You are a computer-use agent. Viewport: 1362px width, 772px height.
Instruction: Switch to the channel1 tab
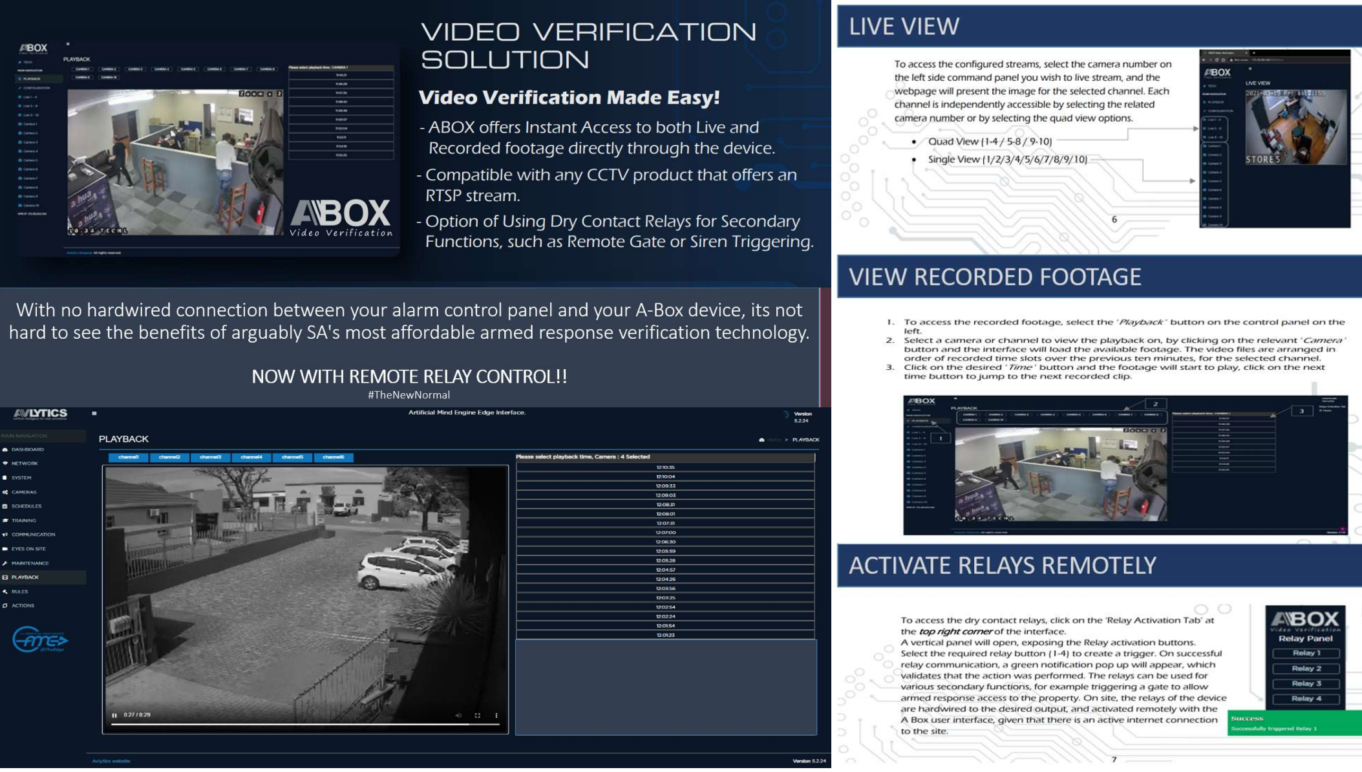[x=129, y=457]
